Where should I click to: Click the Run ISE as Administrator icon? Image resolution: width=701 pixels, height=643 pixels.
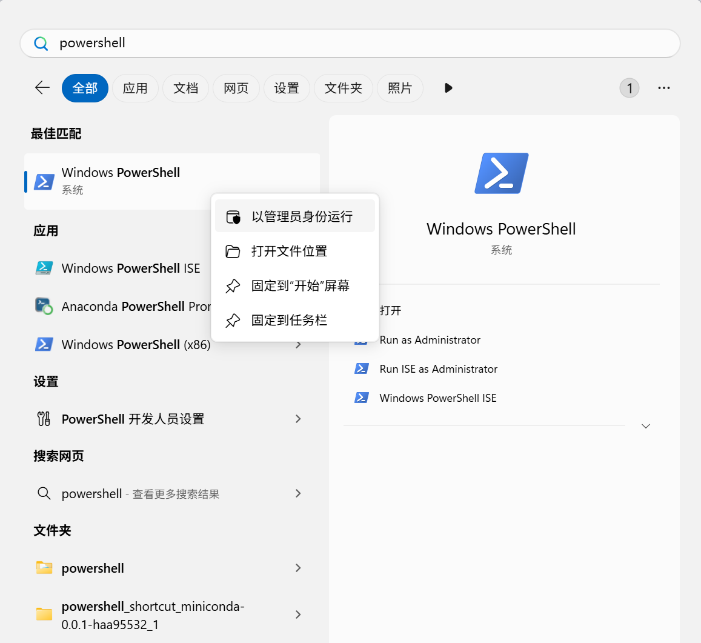[x=361, y=368]
